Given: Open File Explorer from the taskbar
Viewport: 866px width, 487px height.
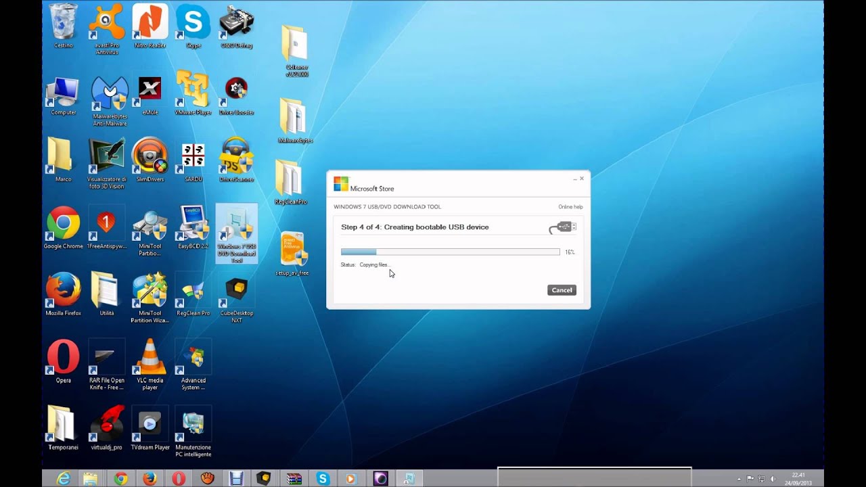Looking at the screenshot, I should 90,479.
